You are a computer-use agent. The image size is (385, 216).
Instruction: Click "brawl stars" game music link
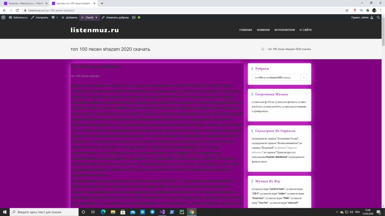click(258, 198)
